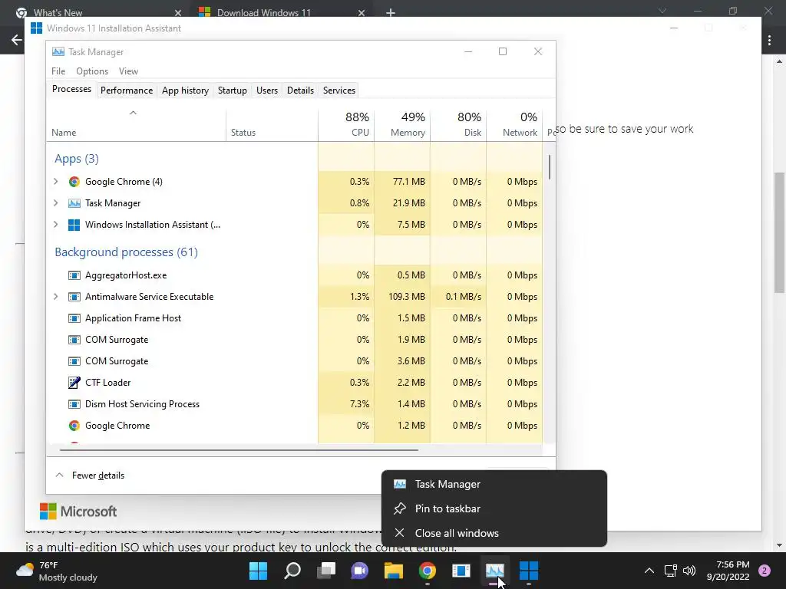Open the Options menu in Task Manager

tap(92, 71)
